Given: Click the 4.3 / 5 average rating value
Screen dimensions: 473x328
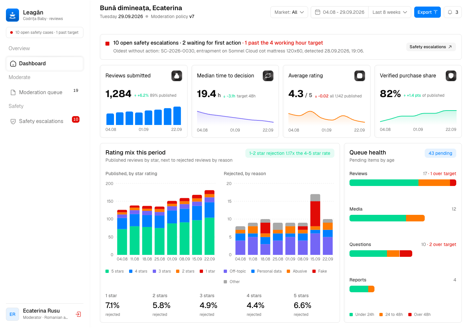Looking at the screenshot, I should [300, 94].
